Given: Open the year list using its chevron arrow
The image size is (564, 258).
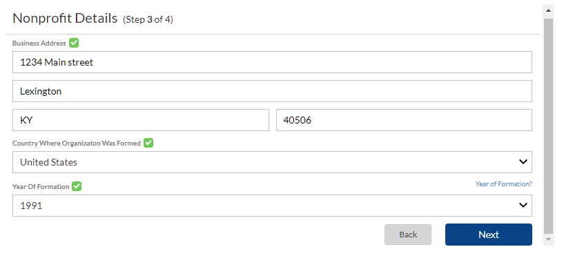Looking at the screenshot, I should click(523, 205).
